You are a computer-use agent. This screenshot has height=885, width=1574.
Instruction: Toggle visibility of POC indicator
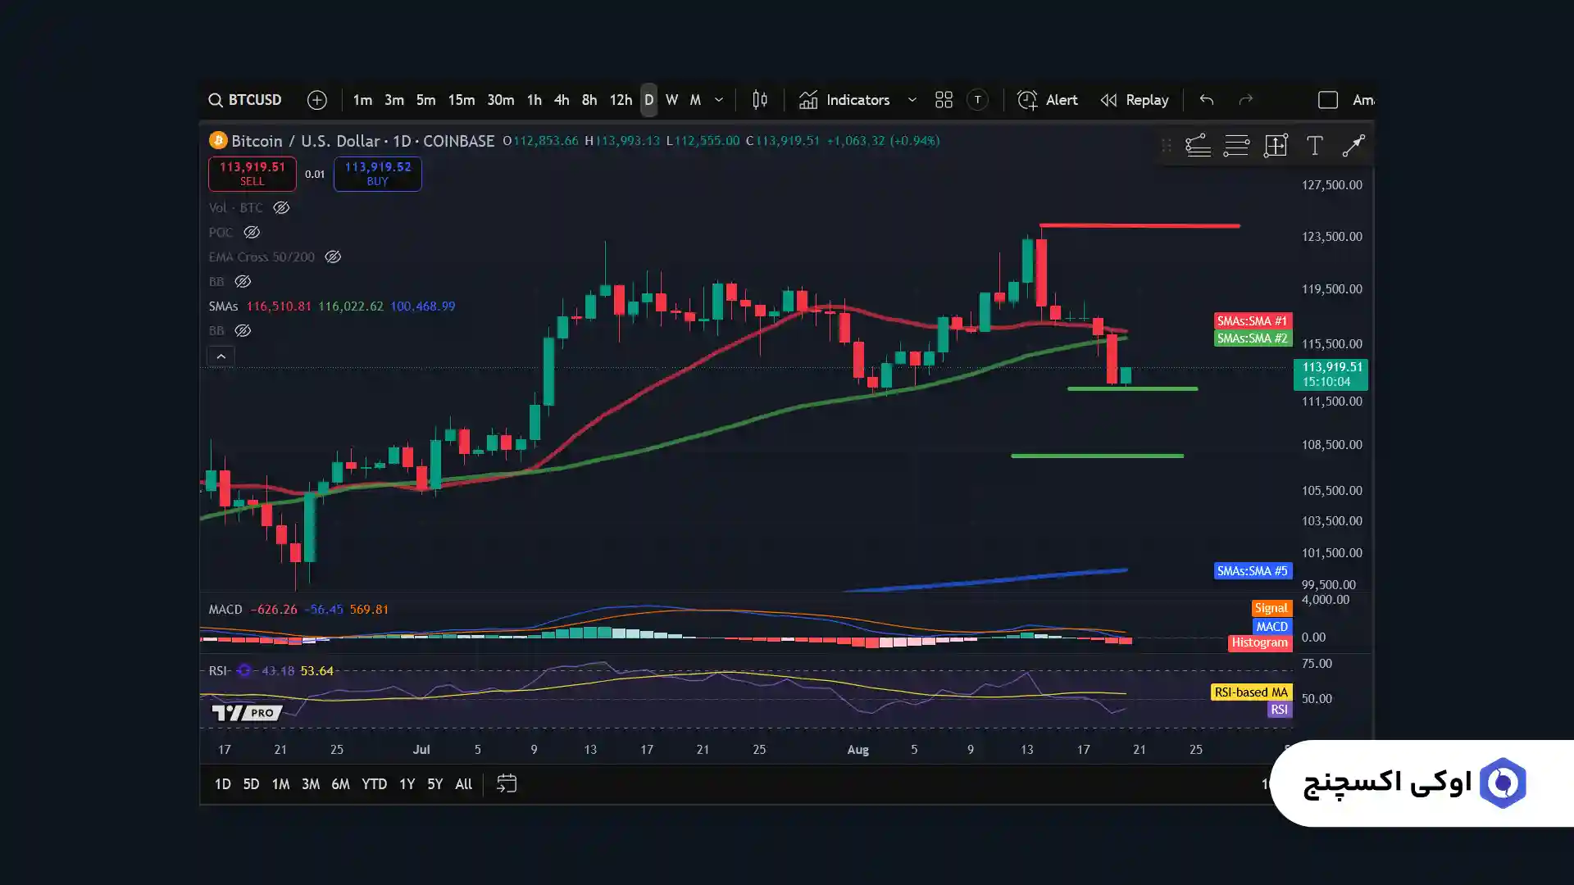coord(252,233)
